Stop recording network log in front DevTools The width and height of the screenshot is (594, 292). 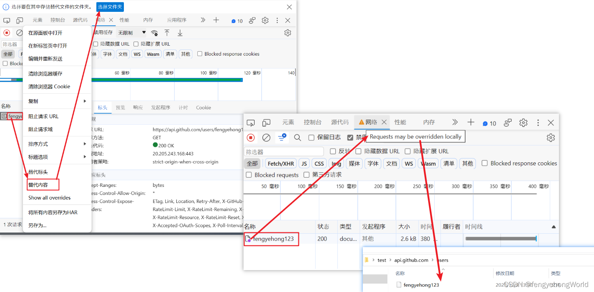(251, 137)
